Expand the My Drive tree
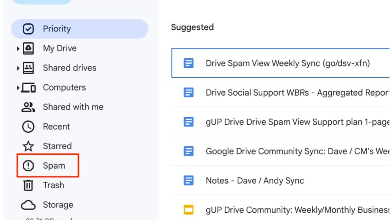Viewport: 392px width, 220px height. click(18, 49)
